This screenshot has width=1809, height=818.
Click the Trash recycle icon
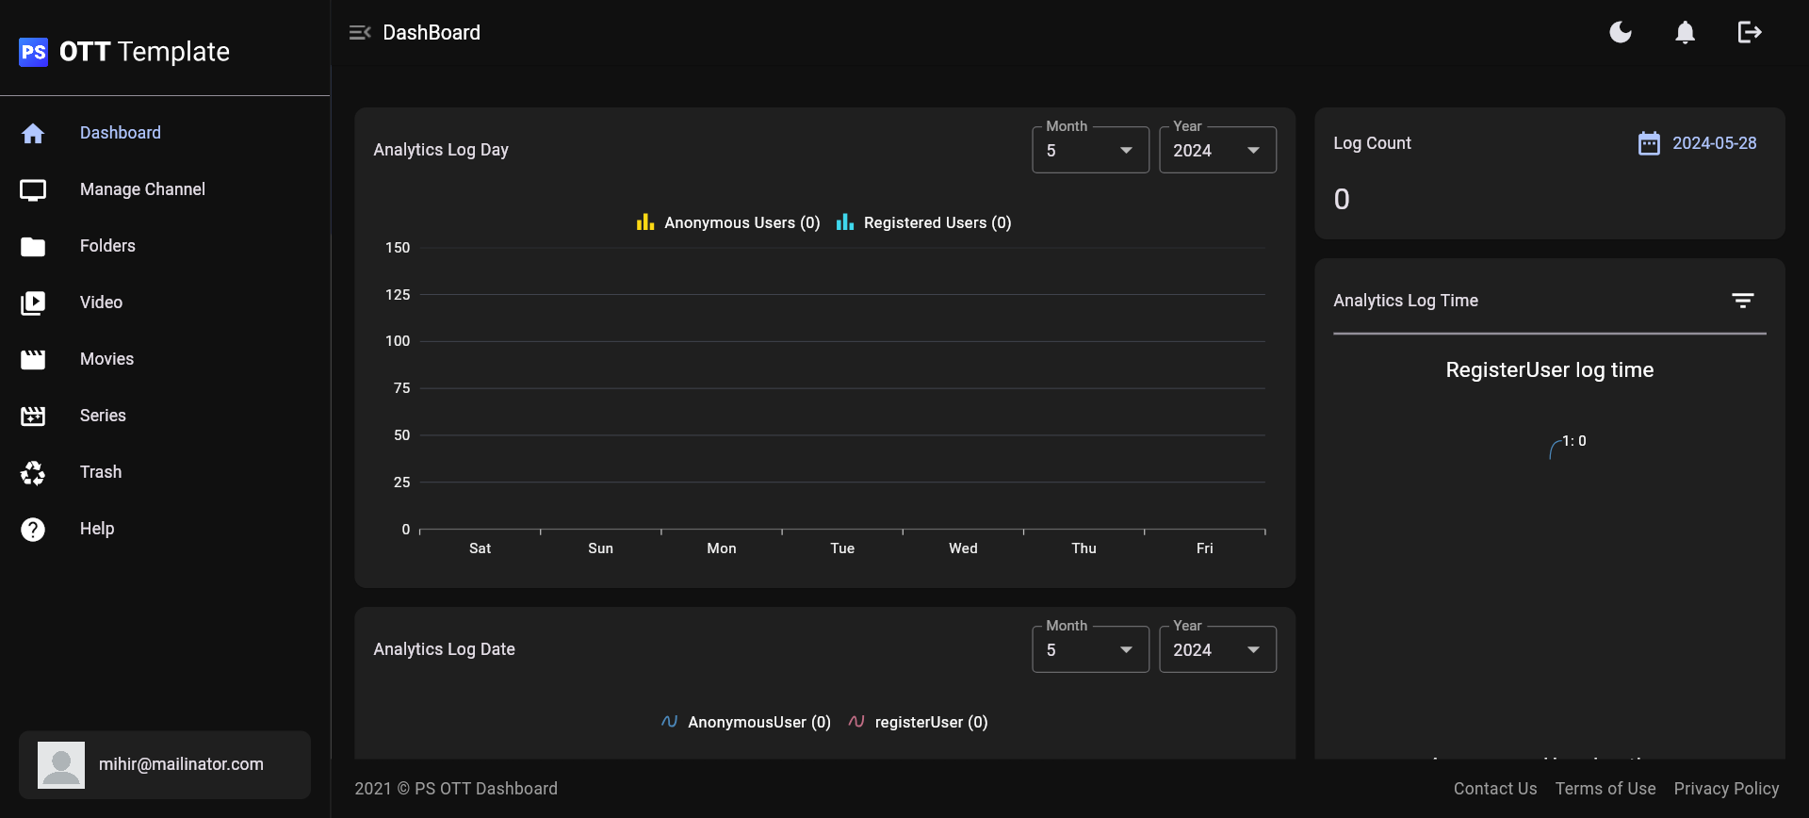pyautogui.click(x=33, y=472)
